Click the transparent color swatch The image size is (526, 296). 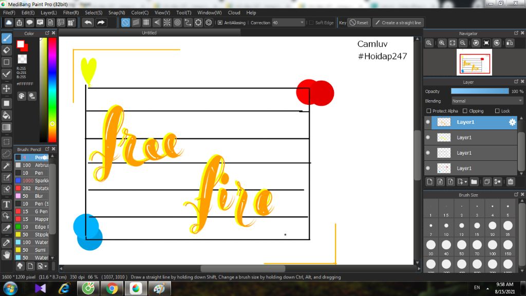coord(22,59)
